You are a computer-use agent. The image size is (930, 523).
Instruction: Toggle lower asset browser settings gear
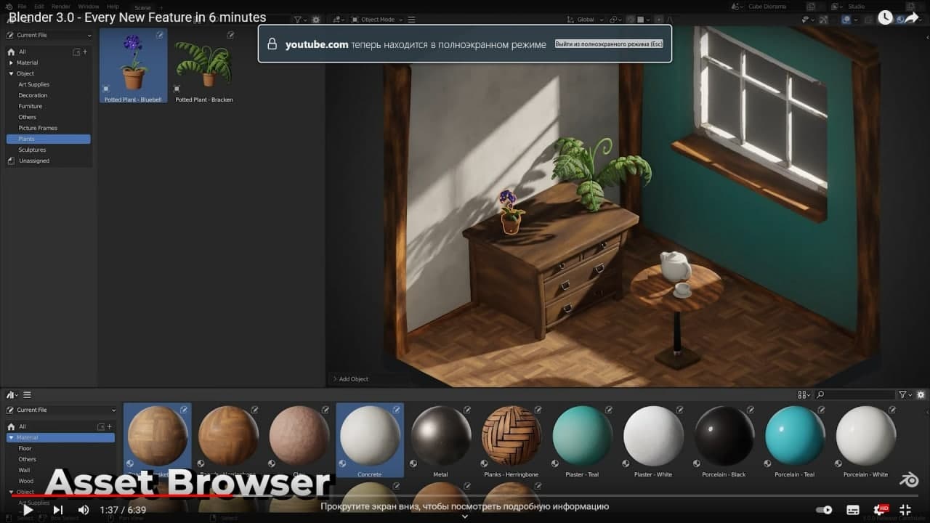(x=921, y=394)
